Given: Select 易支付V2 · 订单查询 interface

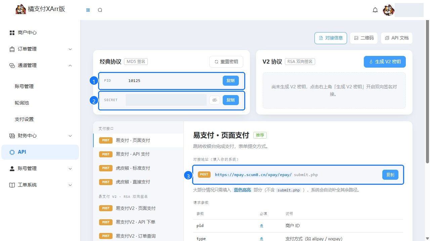Looking at the screenshot, I should click(x=138, y=236).
